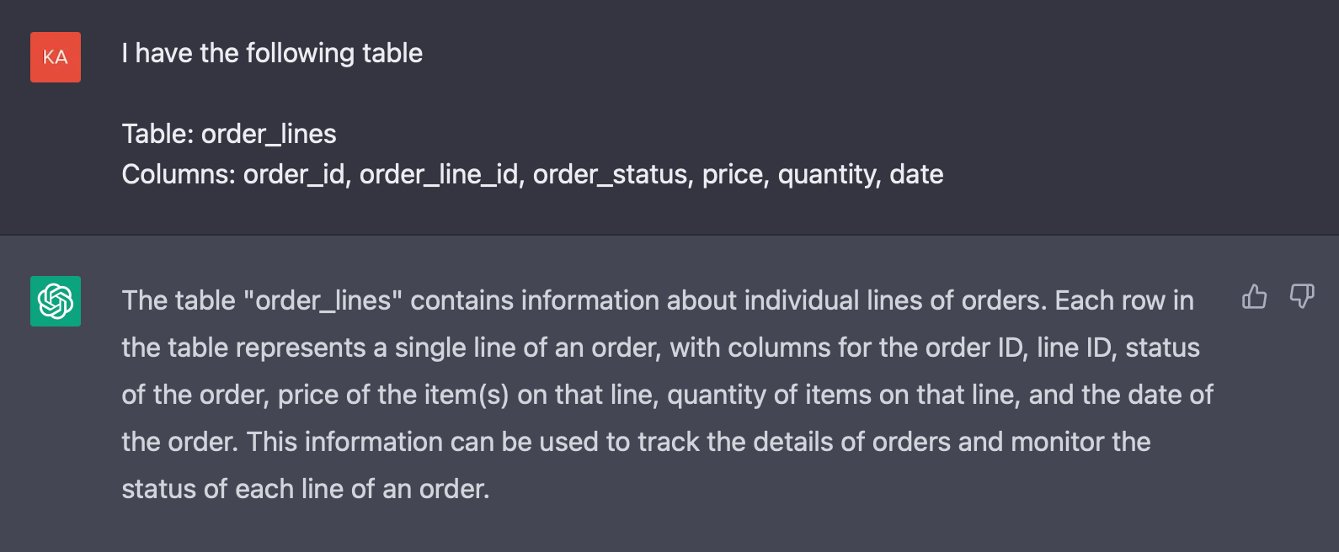Click the quoted "order_lines" in the response
This screenshot has width=1339, height=552.
click(x=323, y=300)
